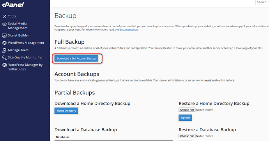Click the Partial Backups heading
This screenshot has width=269, height=141.
pyautogui.click(x=74, y=93)
